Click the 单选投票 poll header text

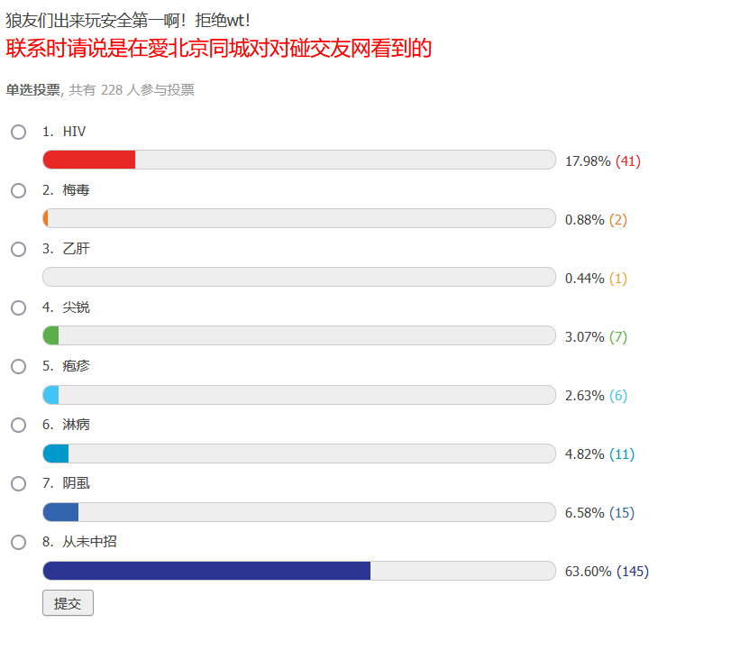click(x=33, y=89)
